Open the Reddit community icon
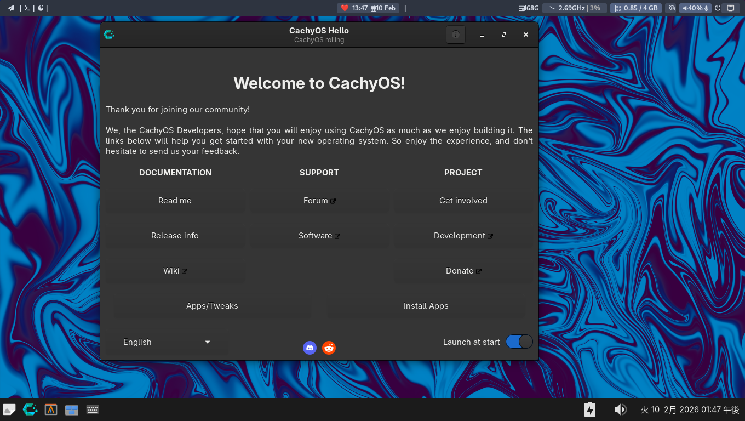 (x=329, y=348)
